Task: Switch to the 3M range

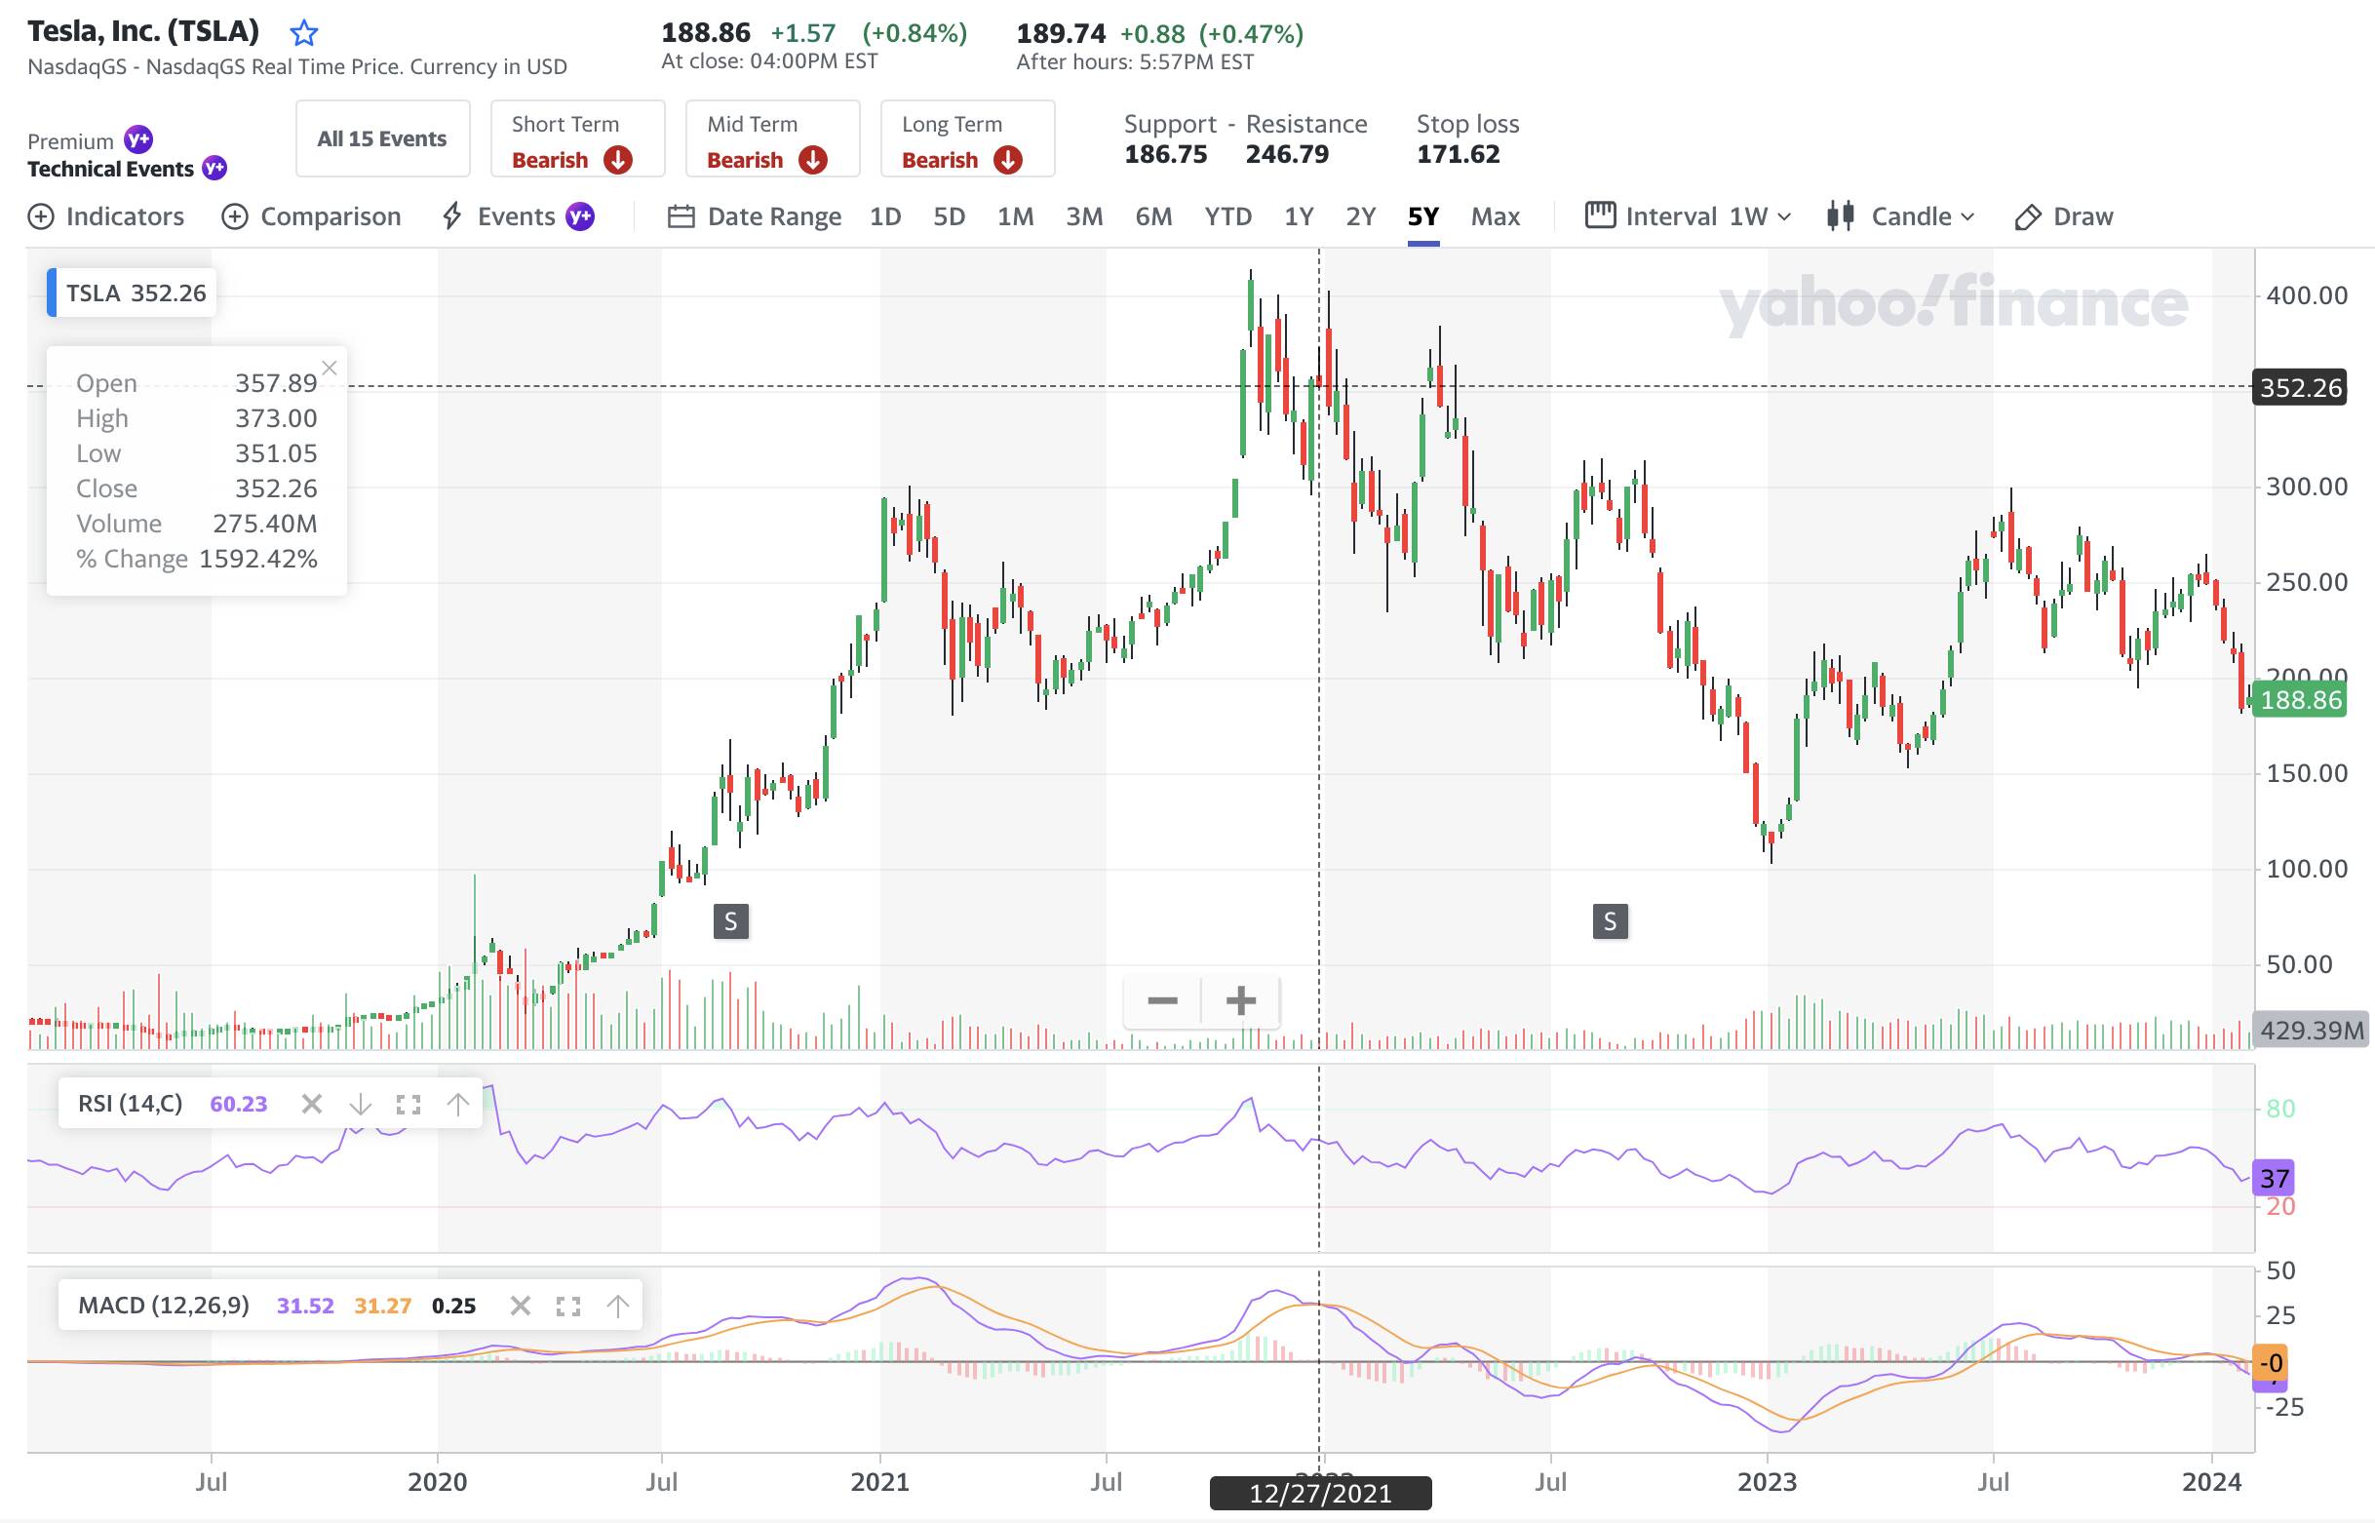Action: pyautogui.click(x=1085, y=216)
